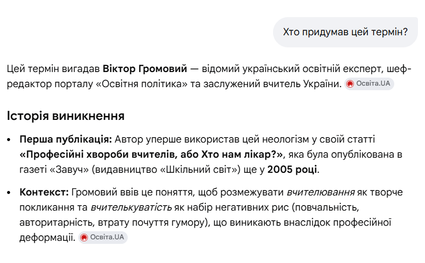Click the italic word «вчителювання»
The height and width of the screenshot is (263, 425).
[321, 192]
